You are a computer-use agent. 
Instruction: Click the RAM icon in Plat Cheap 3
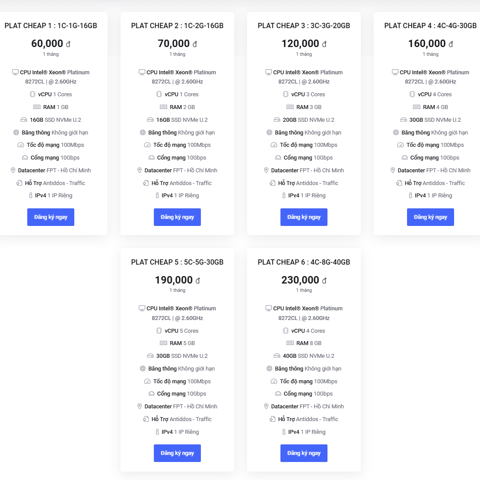coord(290,107)
